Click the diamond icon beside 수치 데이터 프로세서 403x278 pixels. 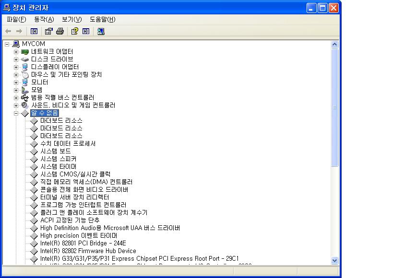pyautogui.click(x=34, y=144)
